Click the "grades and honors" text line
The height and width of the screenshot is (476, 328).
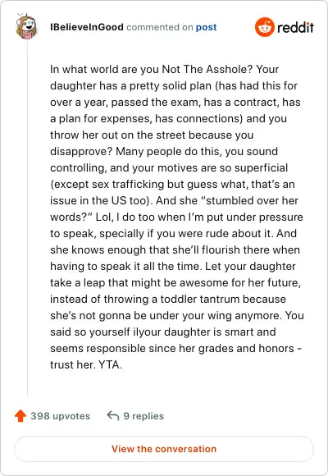pyautogui.click(x=246, y=348)
